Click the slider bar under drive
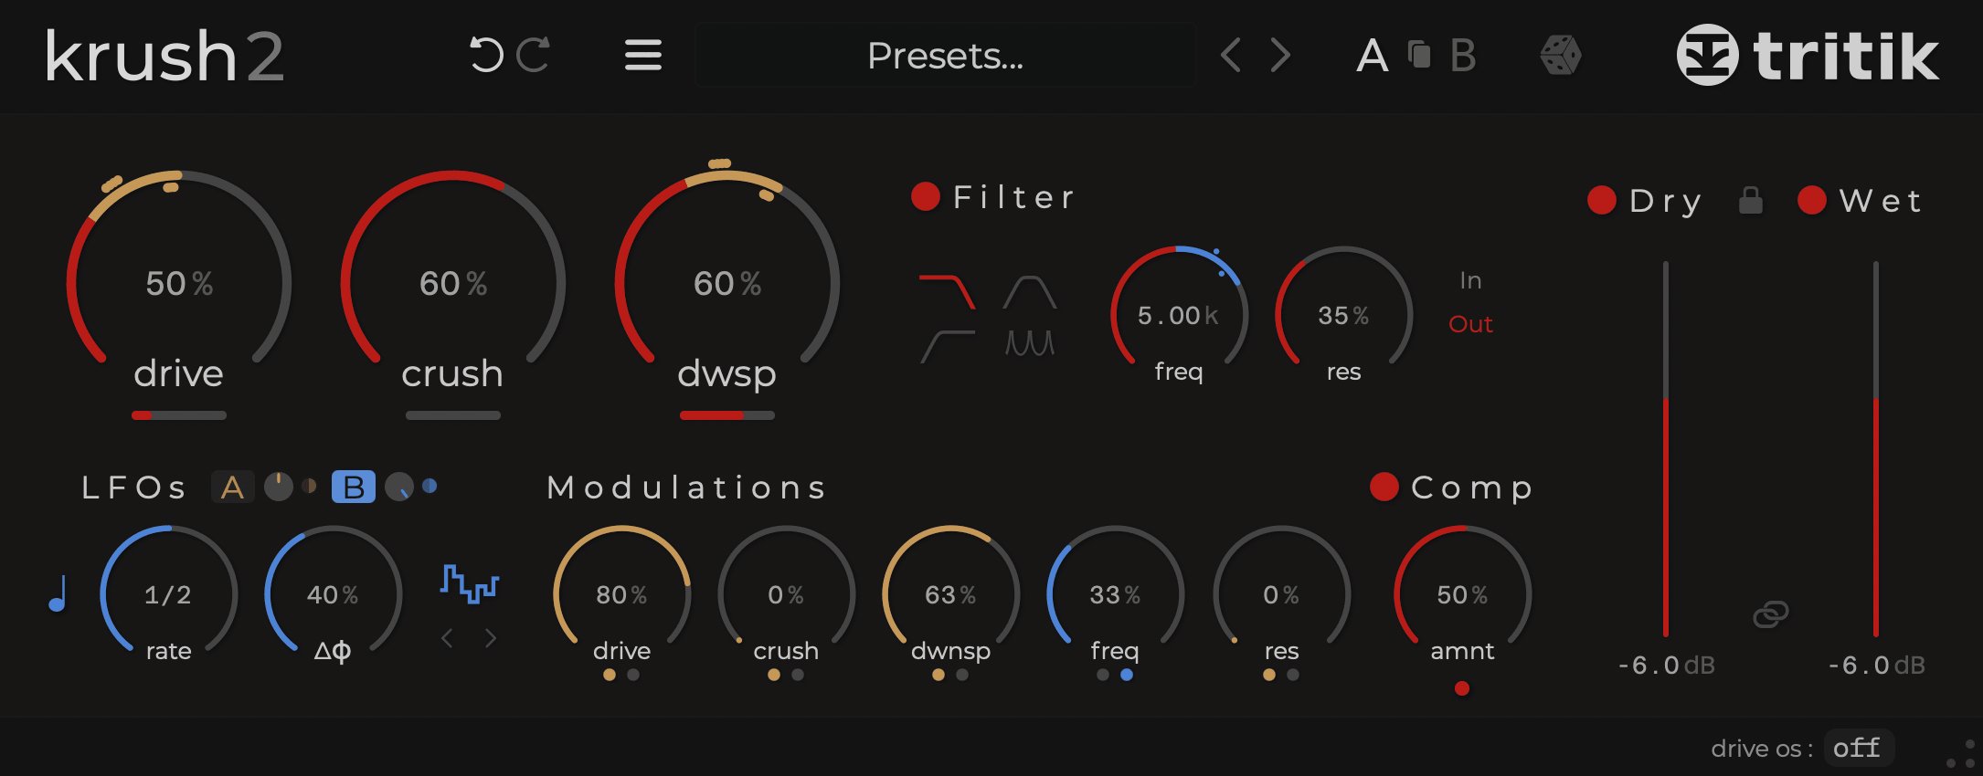The width and height of the screenshot is (1983, 776). pyautogui.click(x=179, y=415)
